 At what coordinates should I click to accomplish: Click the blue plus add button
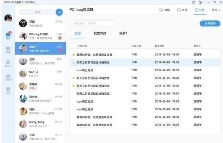point(59,12)
